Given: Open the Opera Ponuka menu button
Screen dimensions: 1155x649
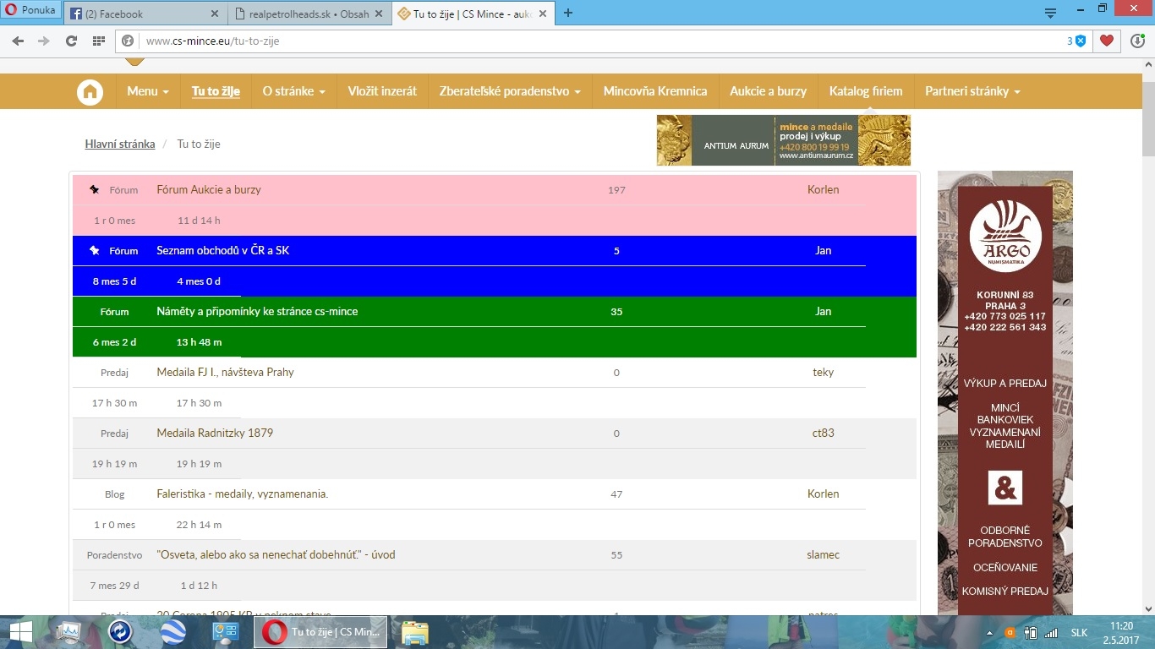Looking at the screenshot, I should [30, 11].
